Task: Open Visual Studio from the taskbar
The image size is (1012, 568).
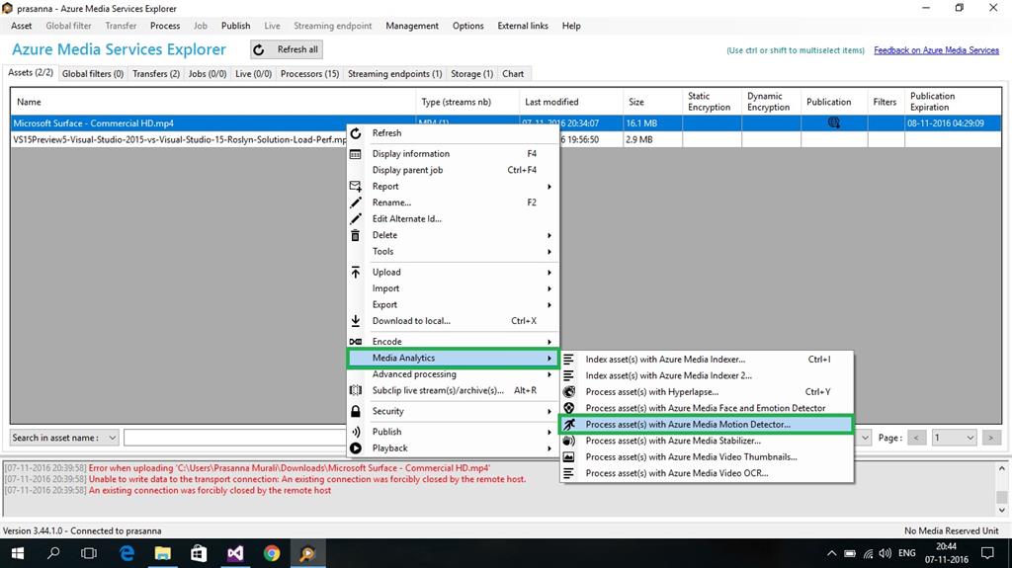Action: (235, 553)
